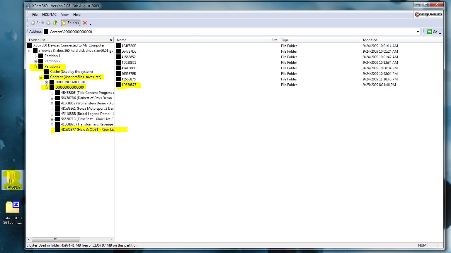451x253 pixels.
Task: Expand the E000019F5ABCB10F node
Action: click(46, 82)
